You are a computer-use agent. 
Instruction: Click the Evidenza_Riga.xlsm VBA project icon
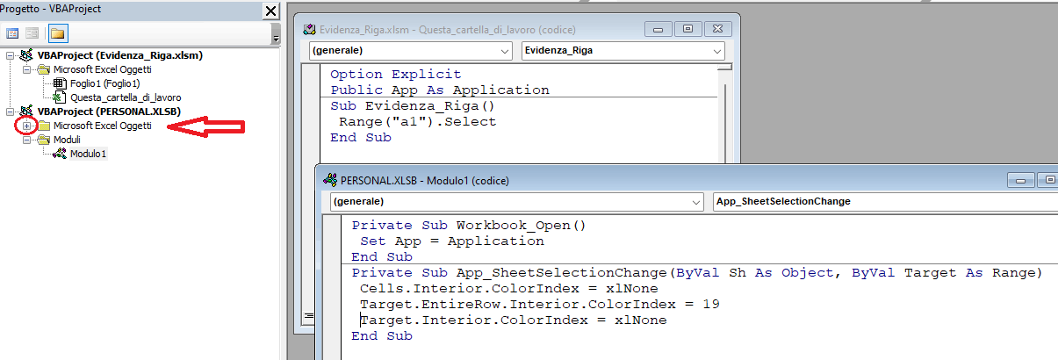click(x=26, y=55)
